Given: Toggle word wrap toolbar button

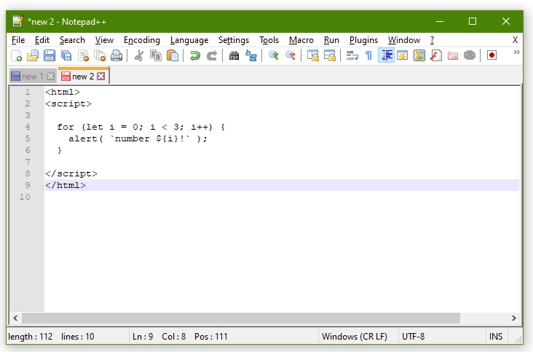Looking at the screenshot, I should click(x=352, y=55).
